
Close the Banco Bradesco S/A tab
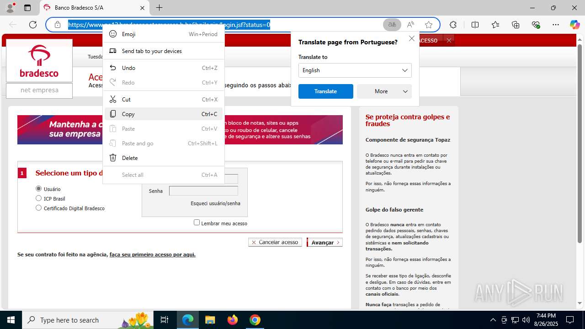click(142, 8)
